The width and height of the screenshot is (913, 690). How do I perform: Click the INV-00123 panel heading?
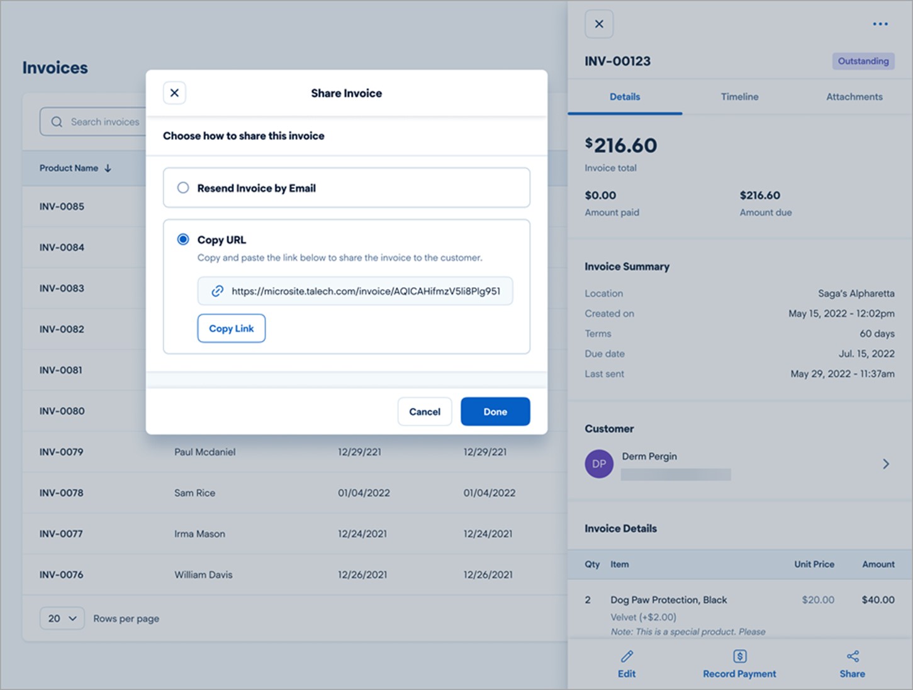pyautogui.click(x=617, y=61)
